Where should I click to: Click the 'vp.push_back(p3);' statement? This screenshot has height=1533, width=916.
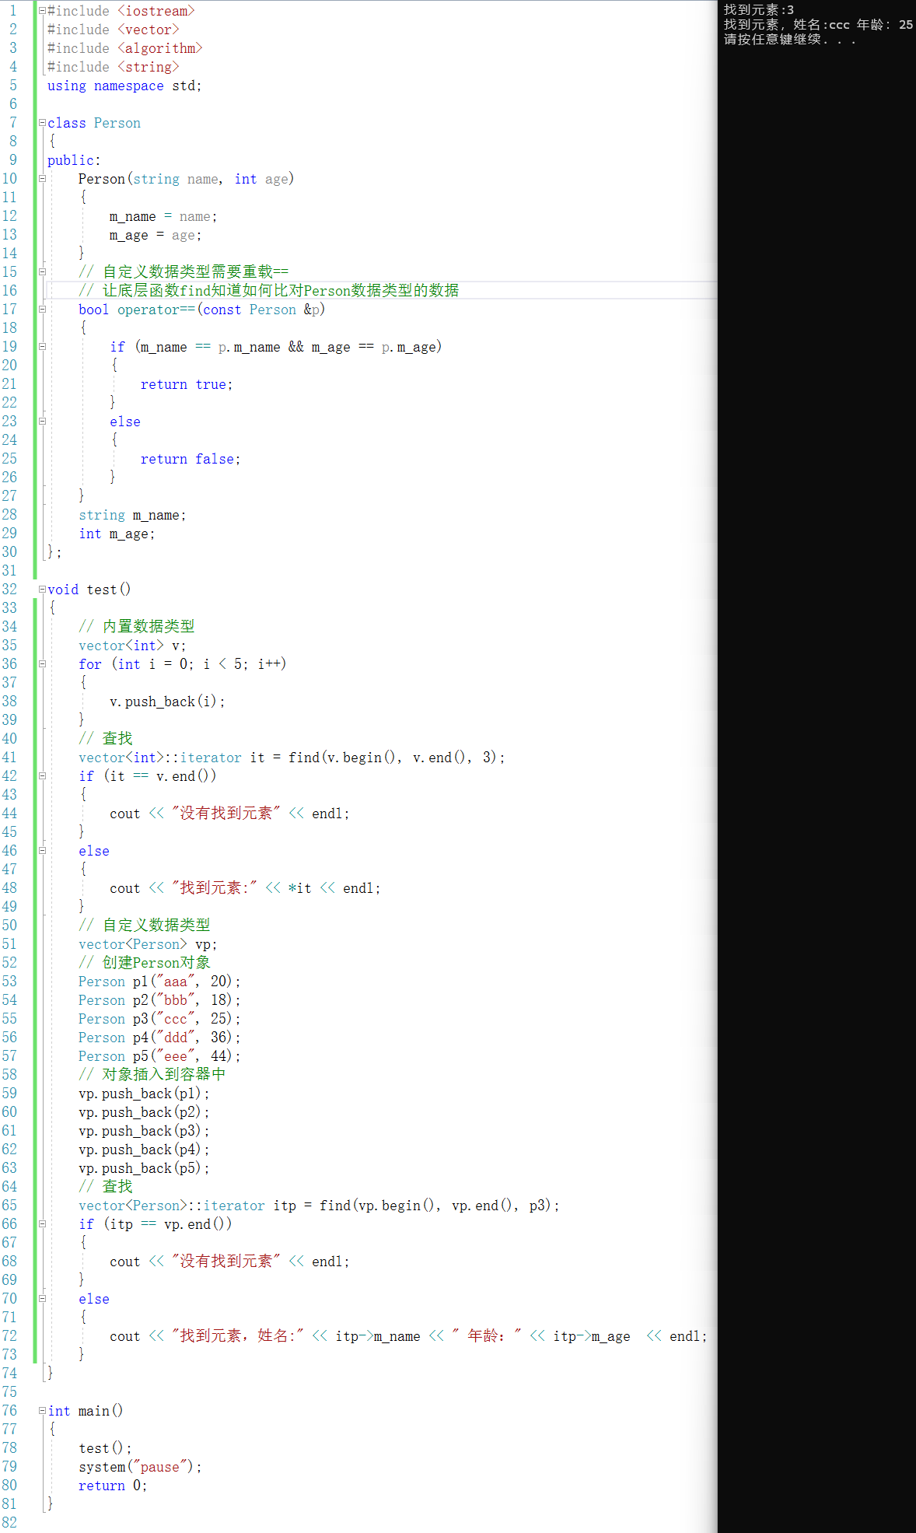(x=144, y=1131)
